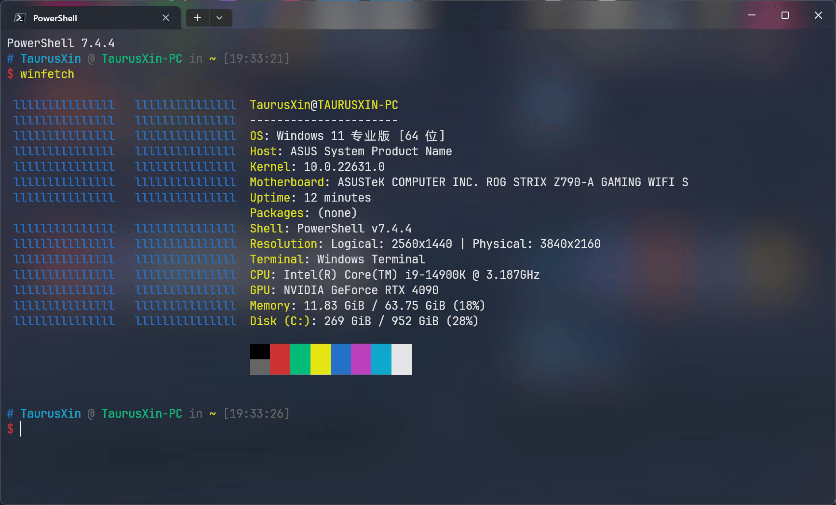Click the blue color block
The image size is (836, 505).
click(341, 359)
